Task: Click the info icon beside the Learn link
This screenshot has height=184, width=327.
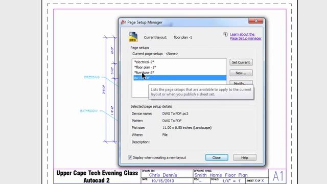Action: (225, 34)
